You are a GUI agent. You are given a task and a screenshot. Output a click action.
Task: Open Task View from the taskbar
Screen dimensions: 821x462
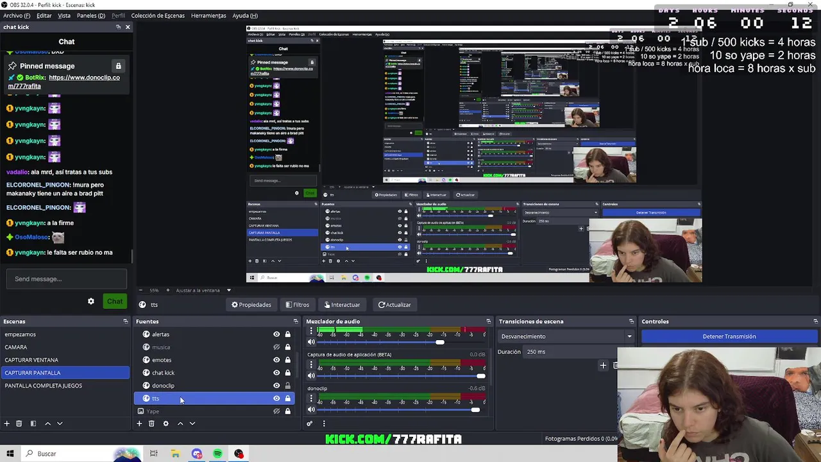[x=153, y=454]
